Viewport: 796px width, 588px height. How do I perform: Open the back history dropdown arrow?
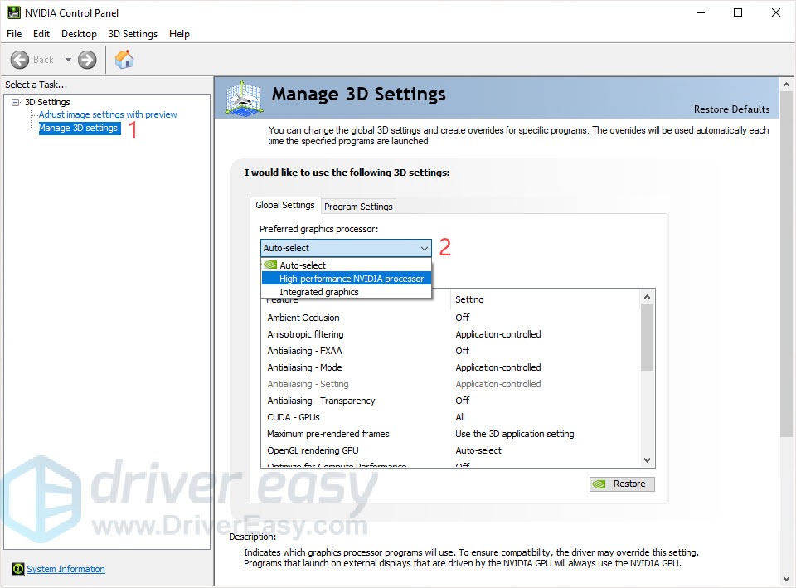point(68,60)
